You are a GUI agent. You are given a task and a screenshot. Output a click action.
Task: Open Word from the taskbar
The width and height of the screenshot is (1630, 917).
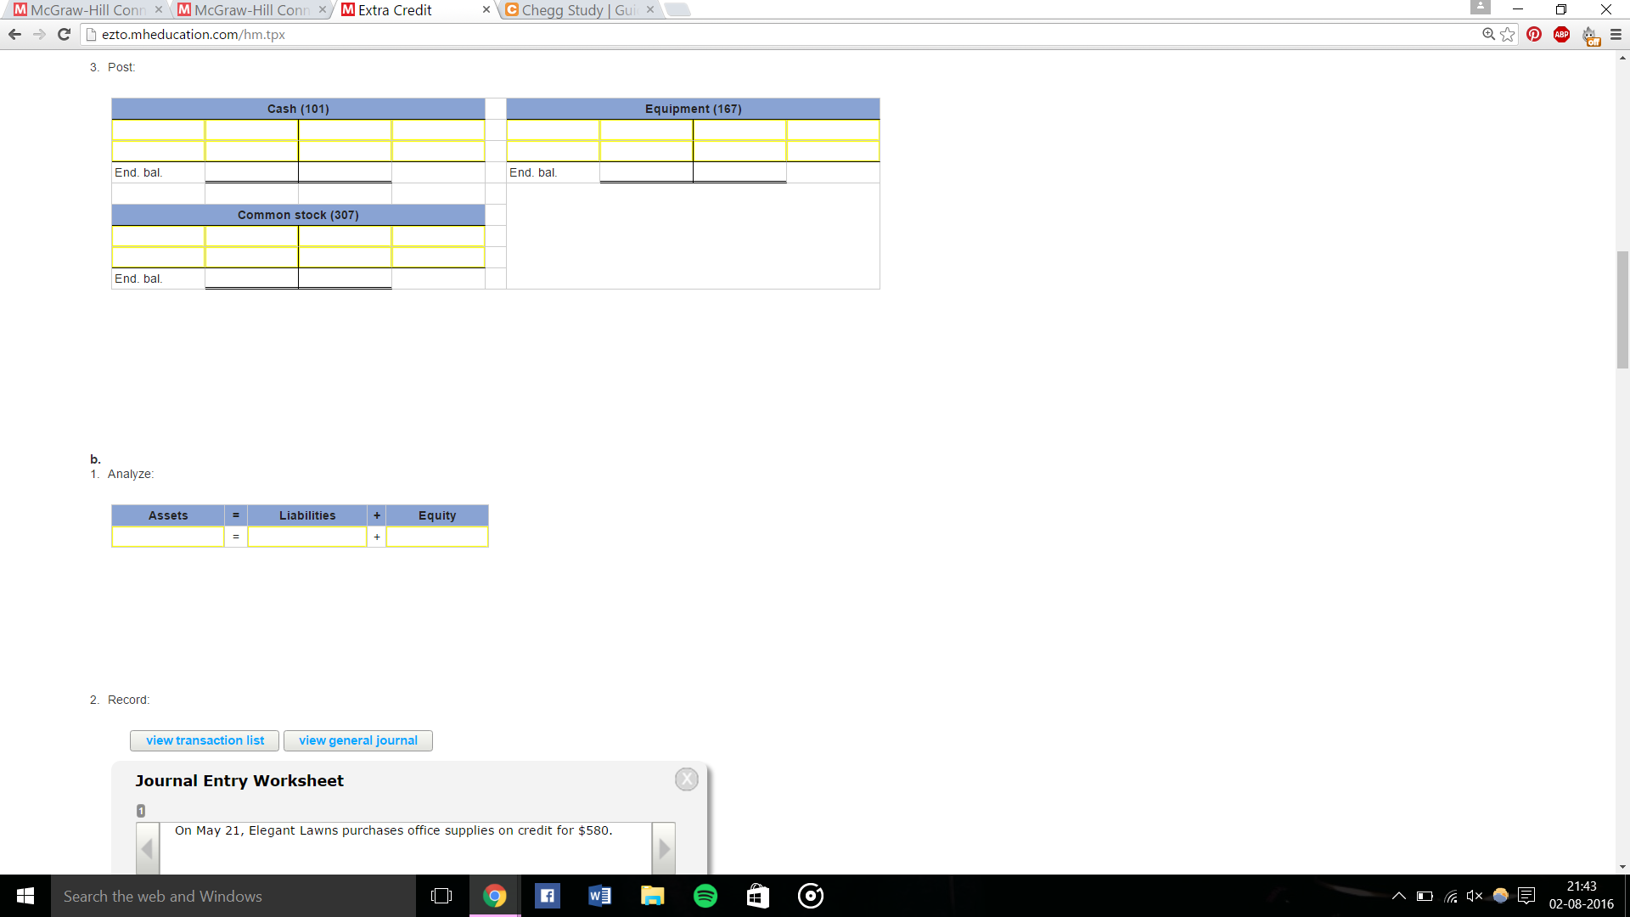[599, 896]
